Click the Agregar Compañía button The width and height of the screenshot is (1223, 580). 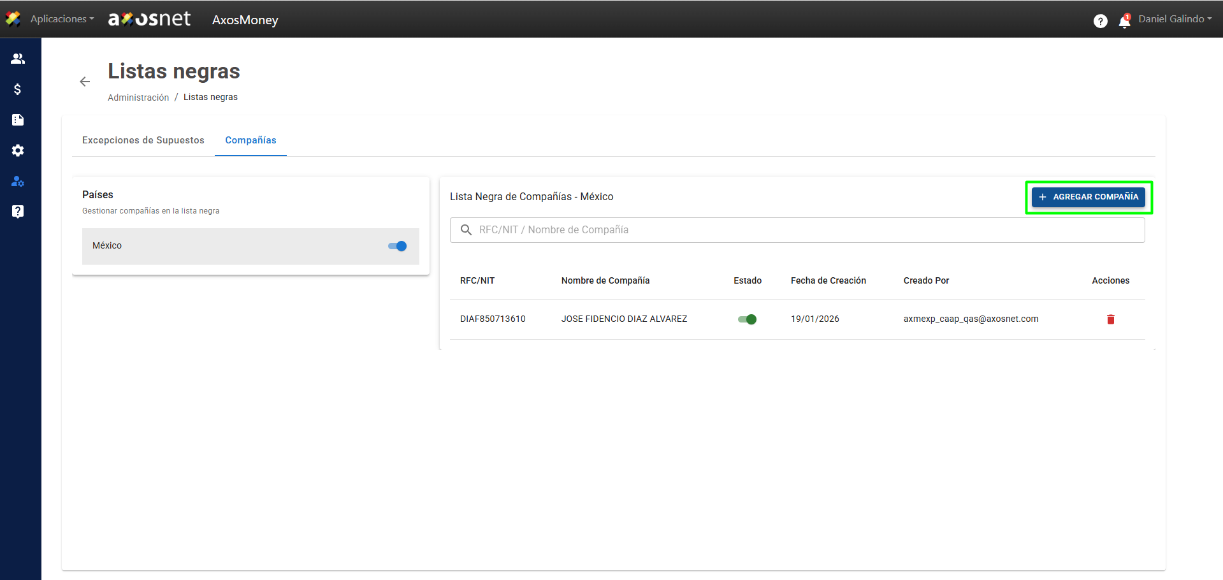[1088, 197]
